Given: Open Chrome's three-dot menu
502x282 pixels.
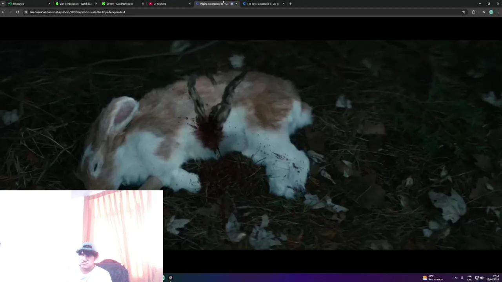Looking at the screenshot, I should [x=498, y=12].
